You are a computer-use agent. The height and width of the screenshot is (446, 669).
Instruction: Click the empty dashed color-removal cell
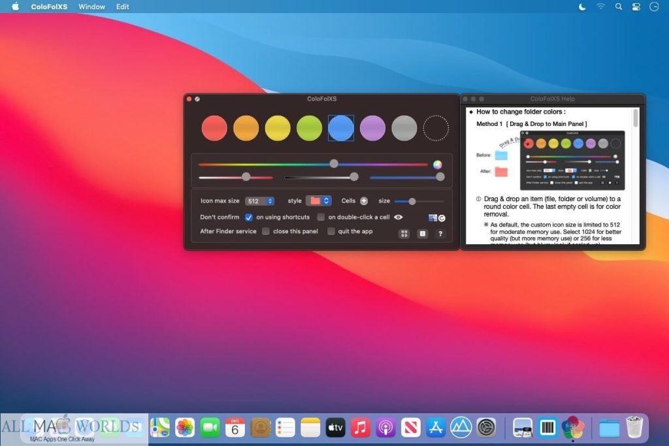[436, 128]
